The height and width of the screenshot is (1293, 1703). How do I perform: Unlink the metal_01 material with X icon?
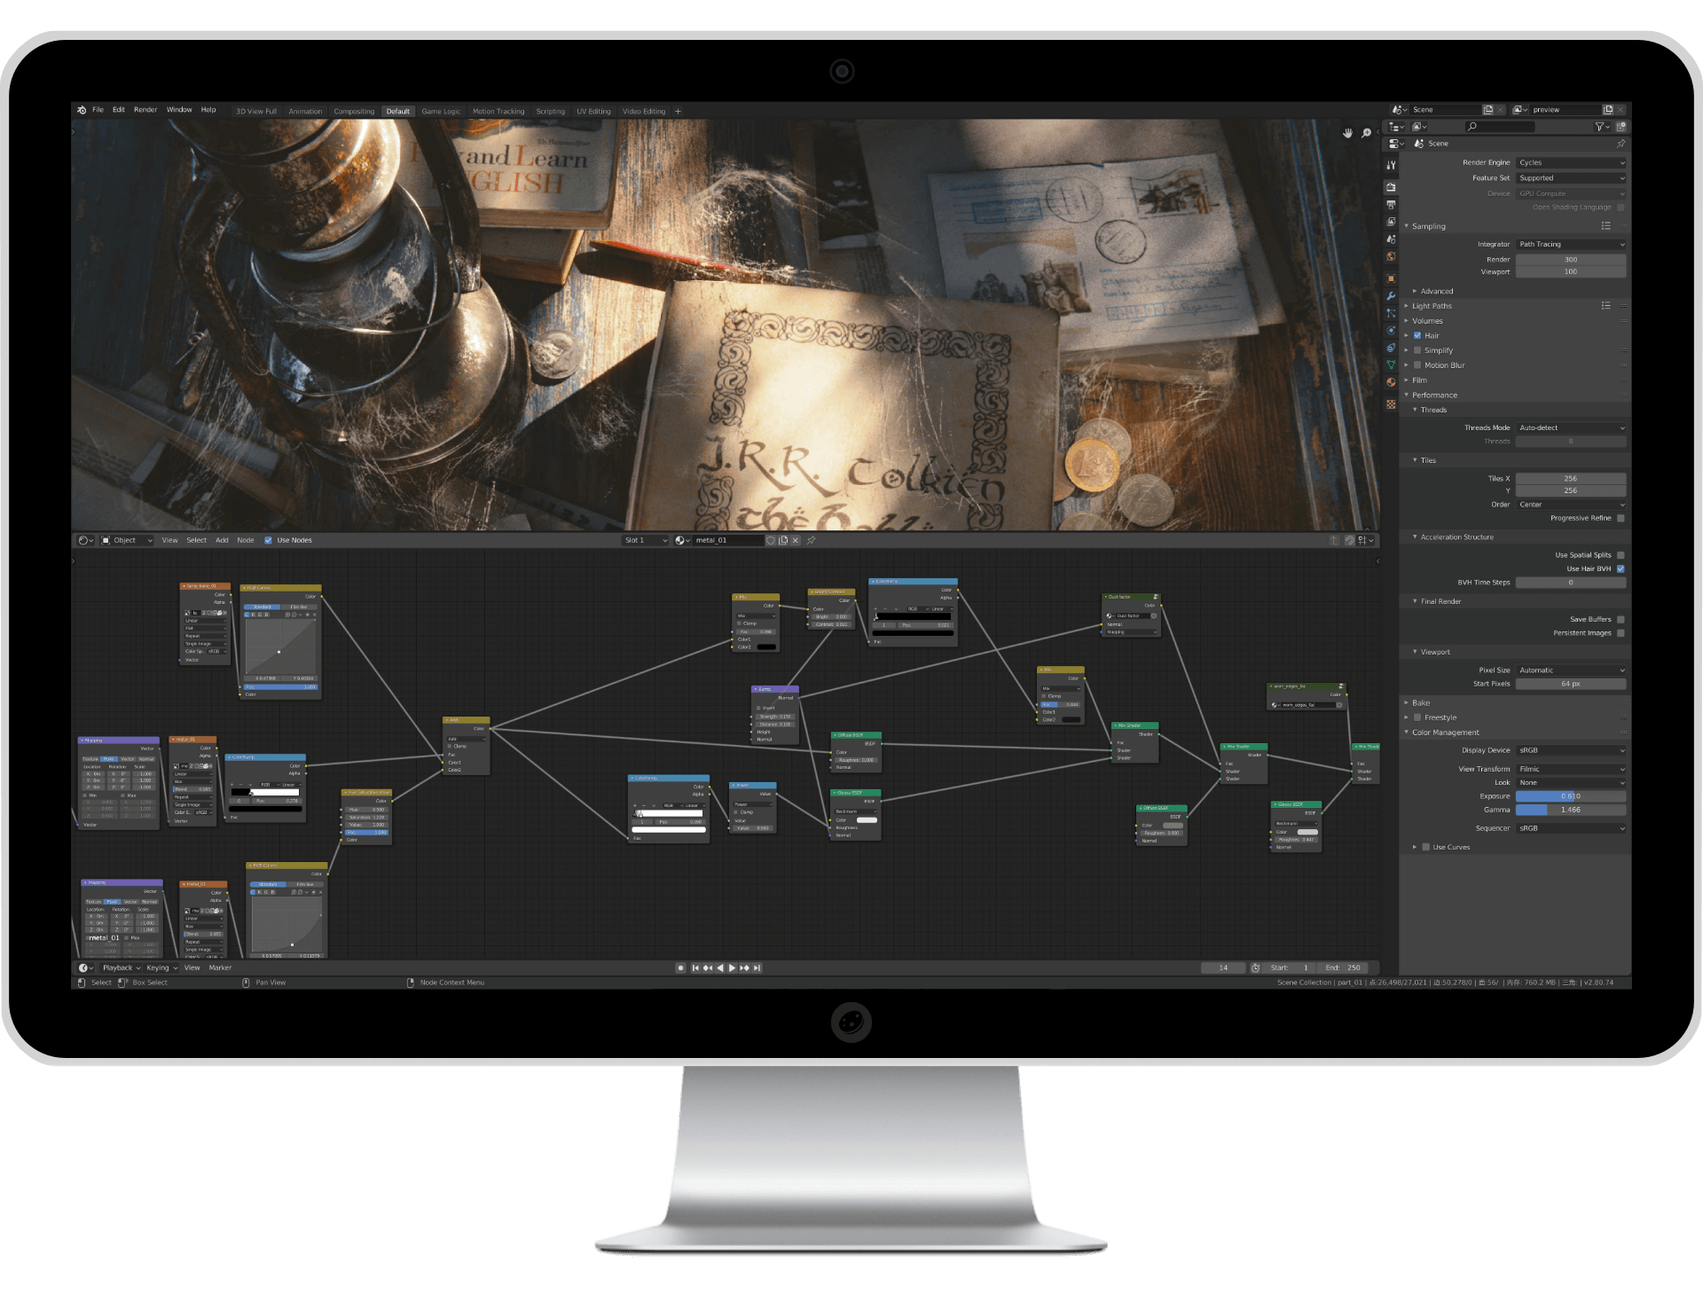point(796,540)
